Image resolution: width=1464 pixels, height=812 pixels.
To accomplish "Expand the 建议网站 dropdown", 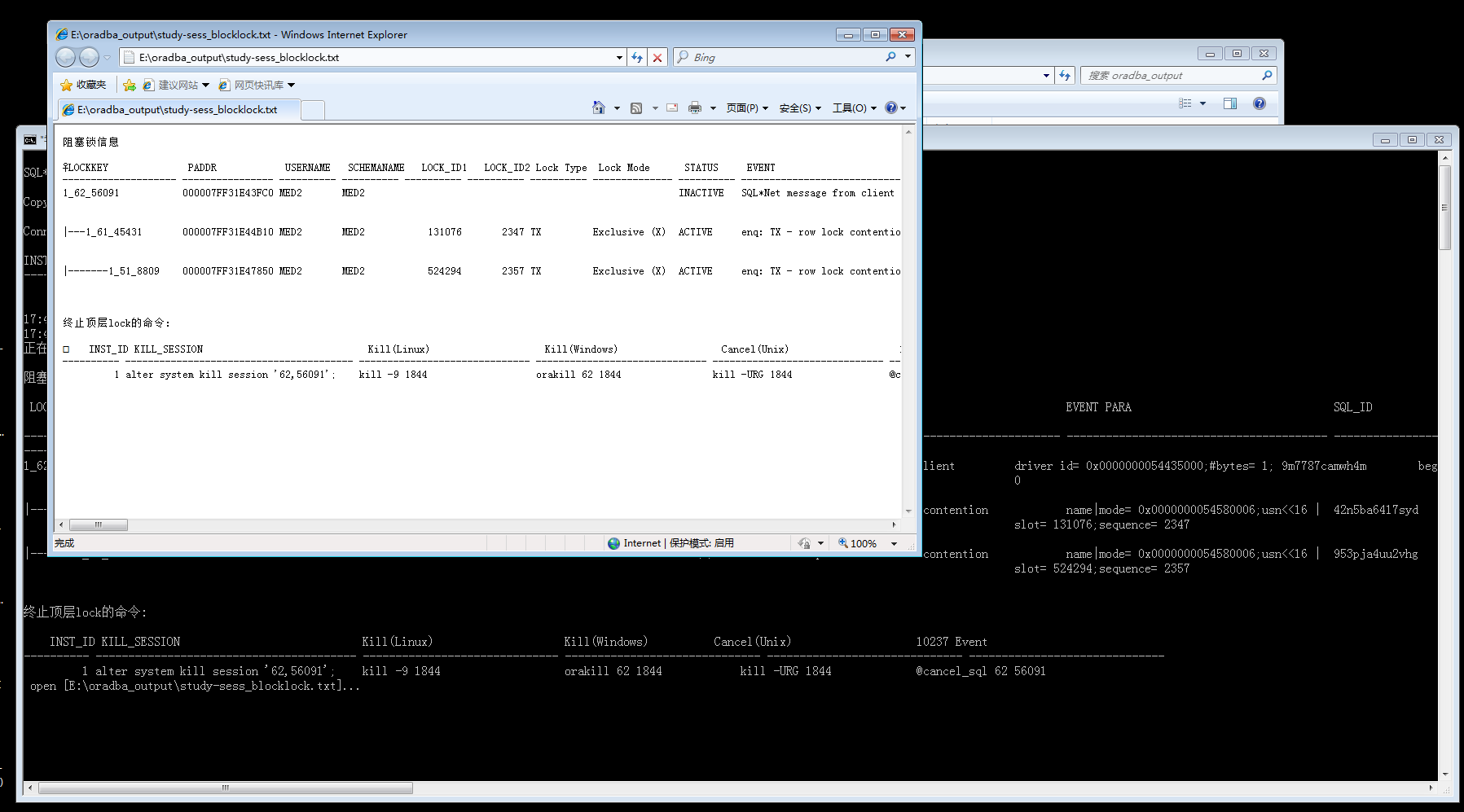I will click(205, 85).
